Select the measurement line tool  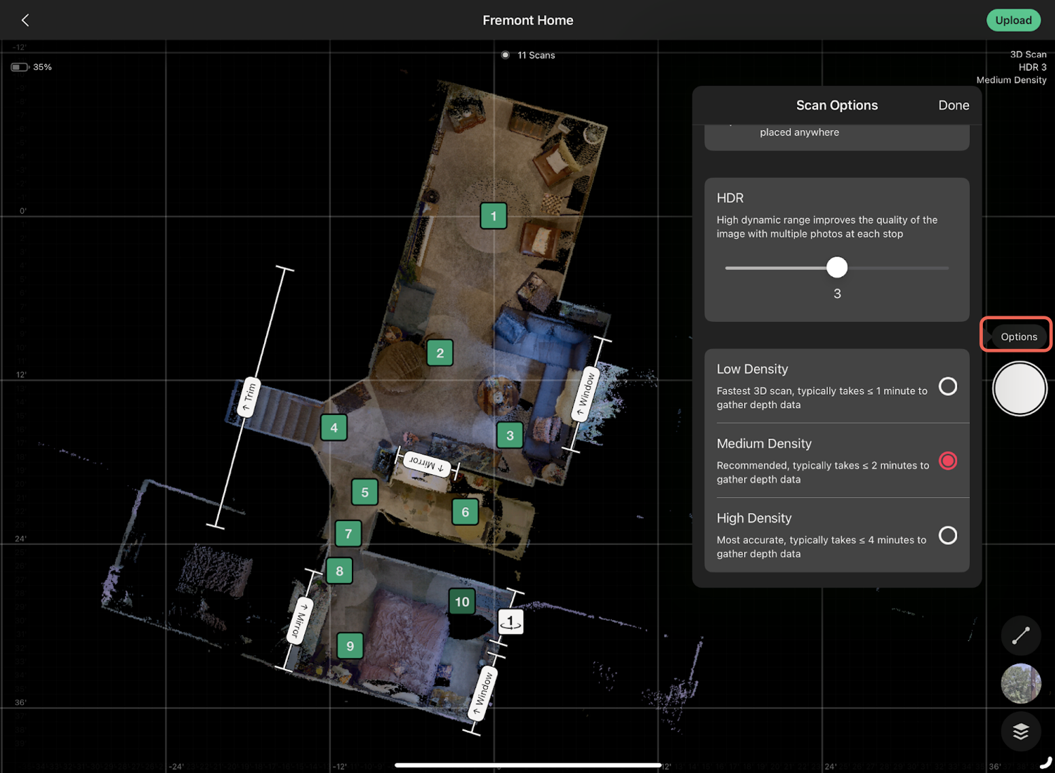coord(1020,635)
